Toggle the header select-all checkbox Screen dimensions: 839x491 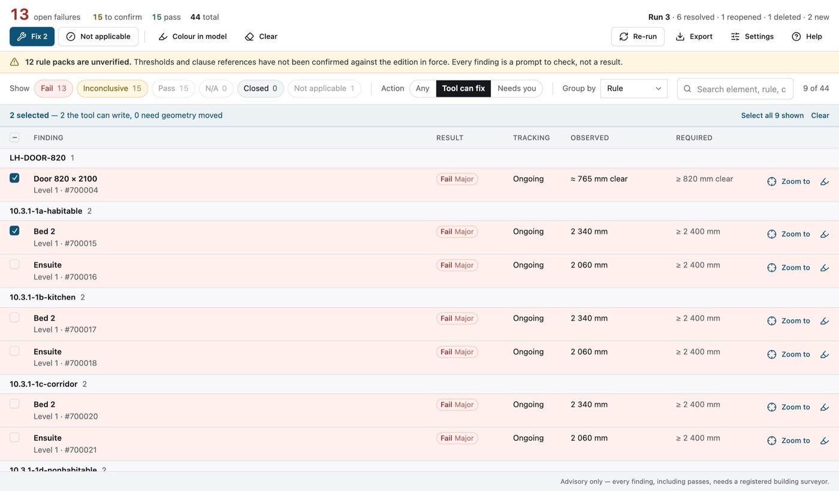14,138
